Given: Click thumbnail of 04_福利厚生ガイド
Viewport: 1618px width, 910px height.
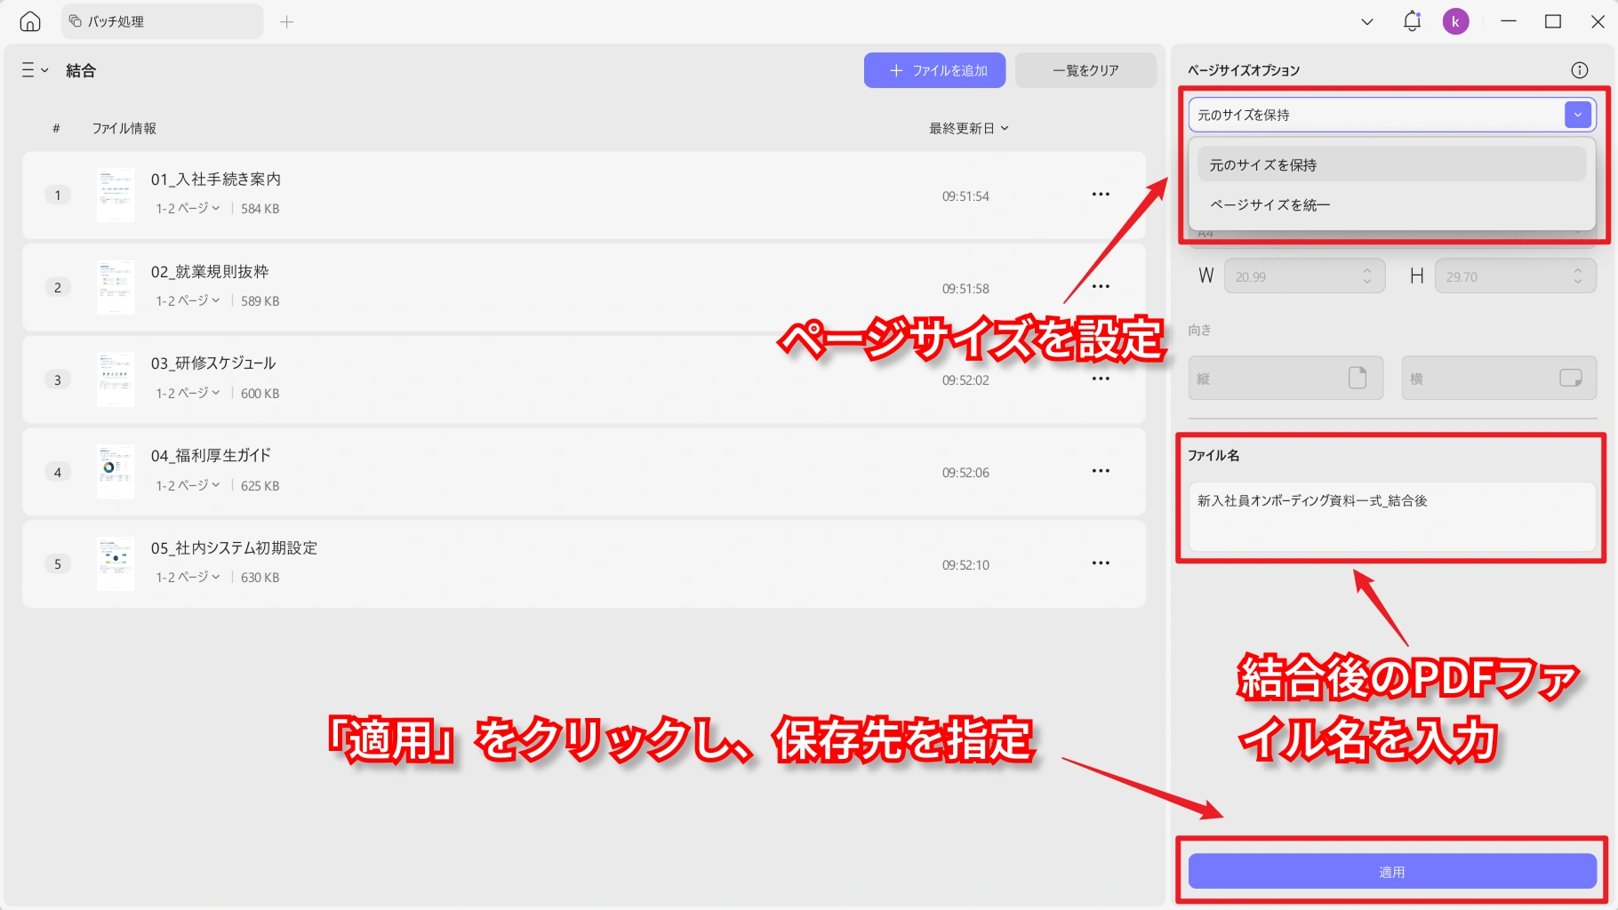Looking at the screenshot, I should pyautogui.click(x=116, y=472).
